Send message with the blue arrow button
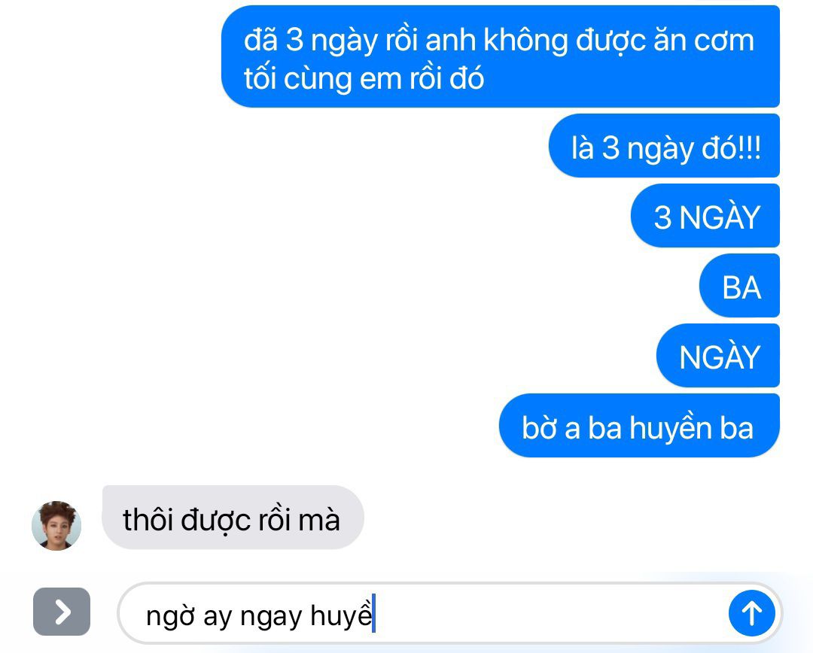 [751, 613]
